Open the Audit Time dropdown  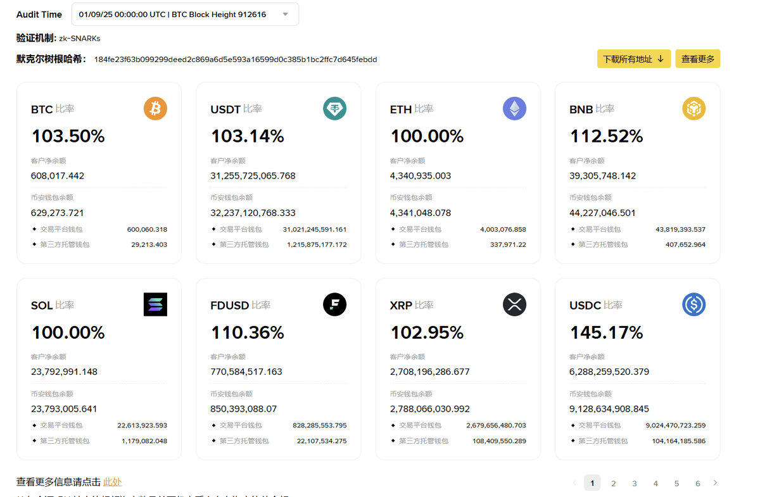(184, 15)
